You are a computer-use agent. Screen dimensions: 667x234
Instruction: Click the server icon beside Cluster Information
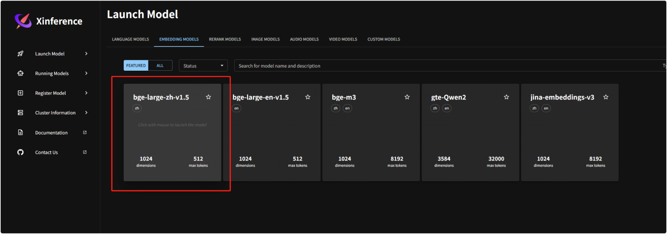tap(20, 113)
